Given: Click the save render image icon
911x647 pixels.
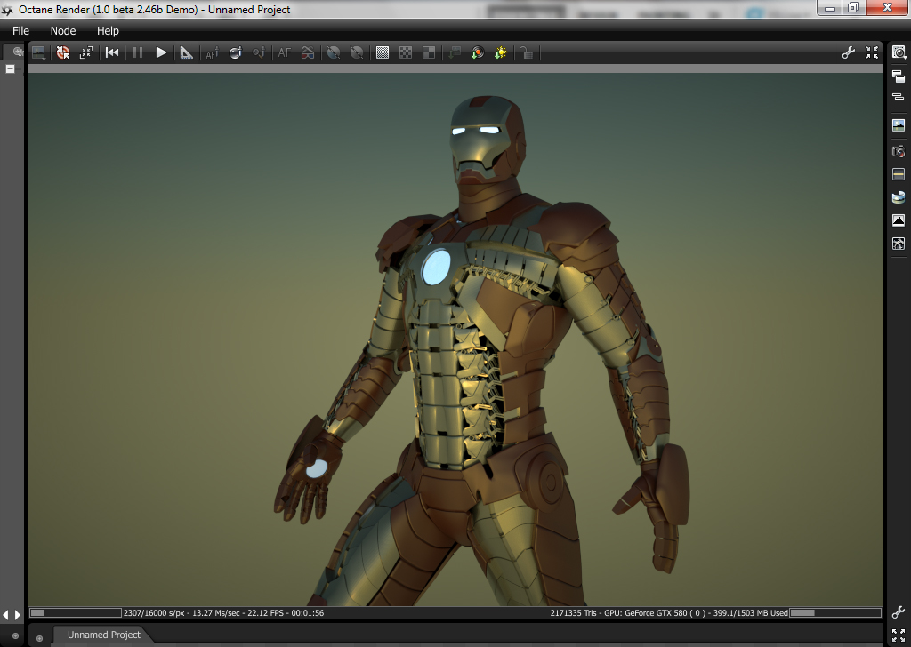Looking at the screenshot, I should click(39, 52).
